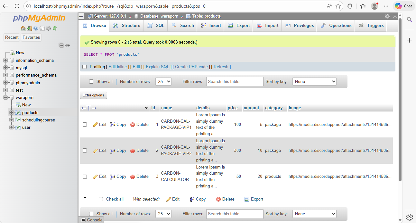Open page settings gear in top bar
The width and height of the screenshot is (416, 223).
387,16
